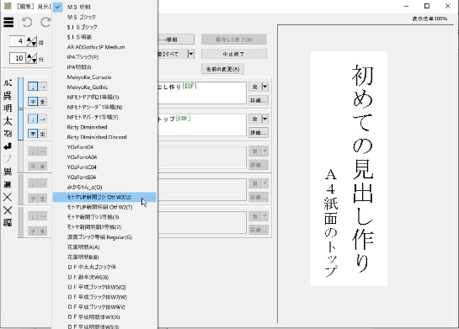Choose モトヤUP新聞明朝 Otf W2(T) font
The height and width of the screenshot is (329, 459).
point(104,207)
